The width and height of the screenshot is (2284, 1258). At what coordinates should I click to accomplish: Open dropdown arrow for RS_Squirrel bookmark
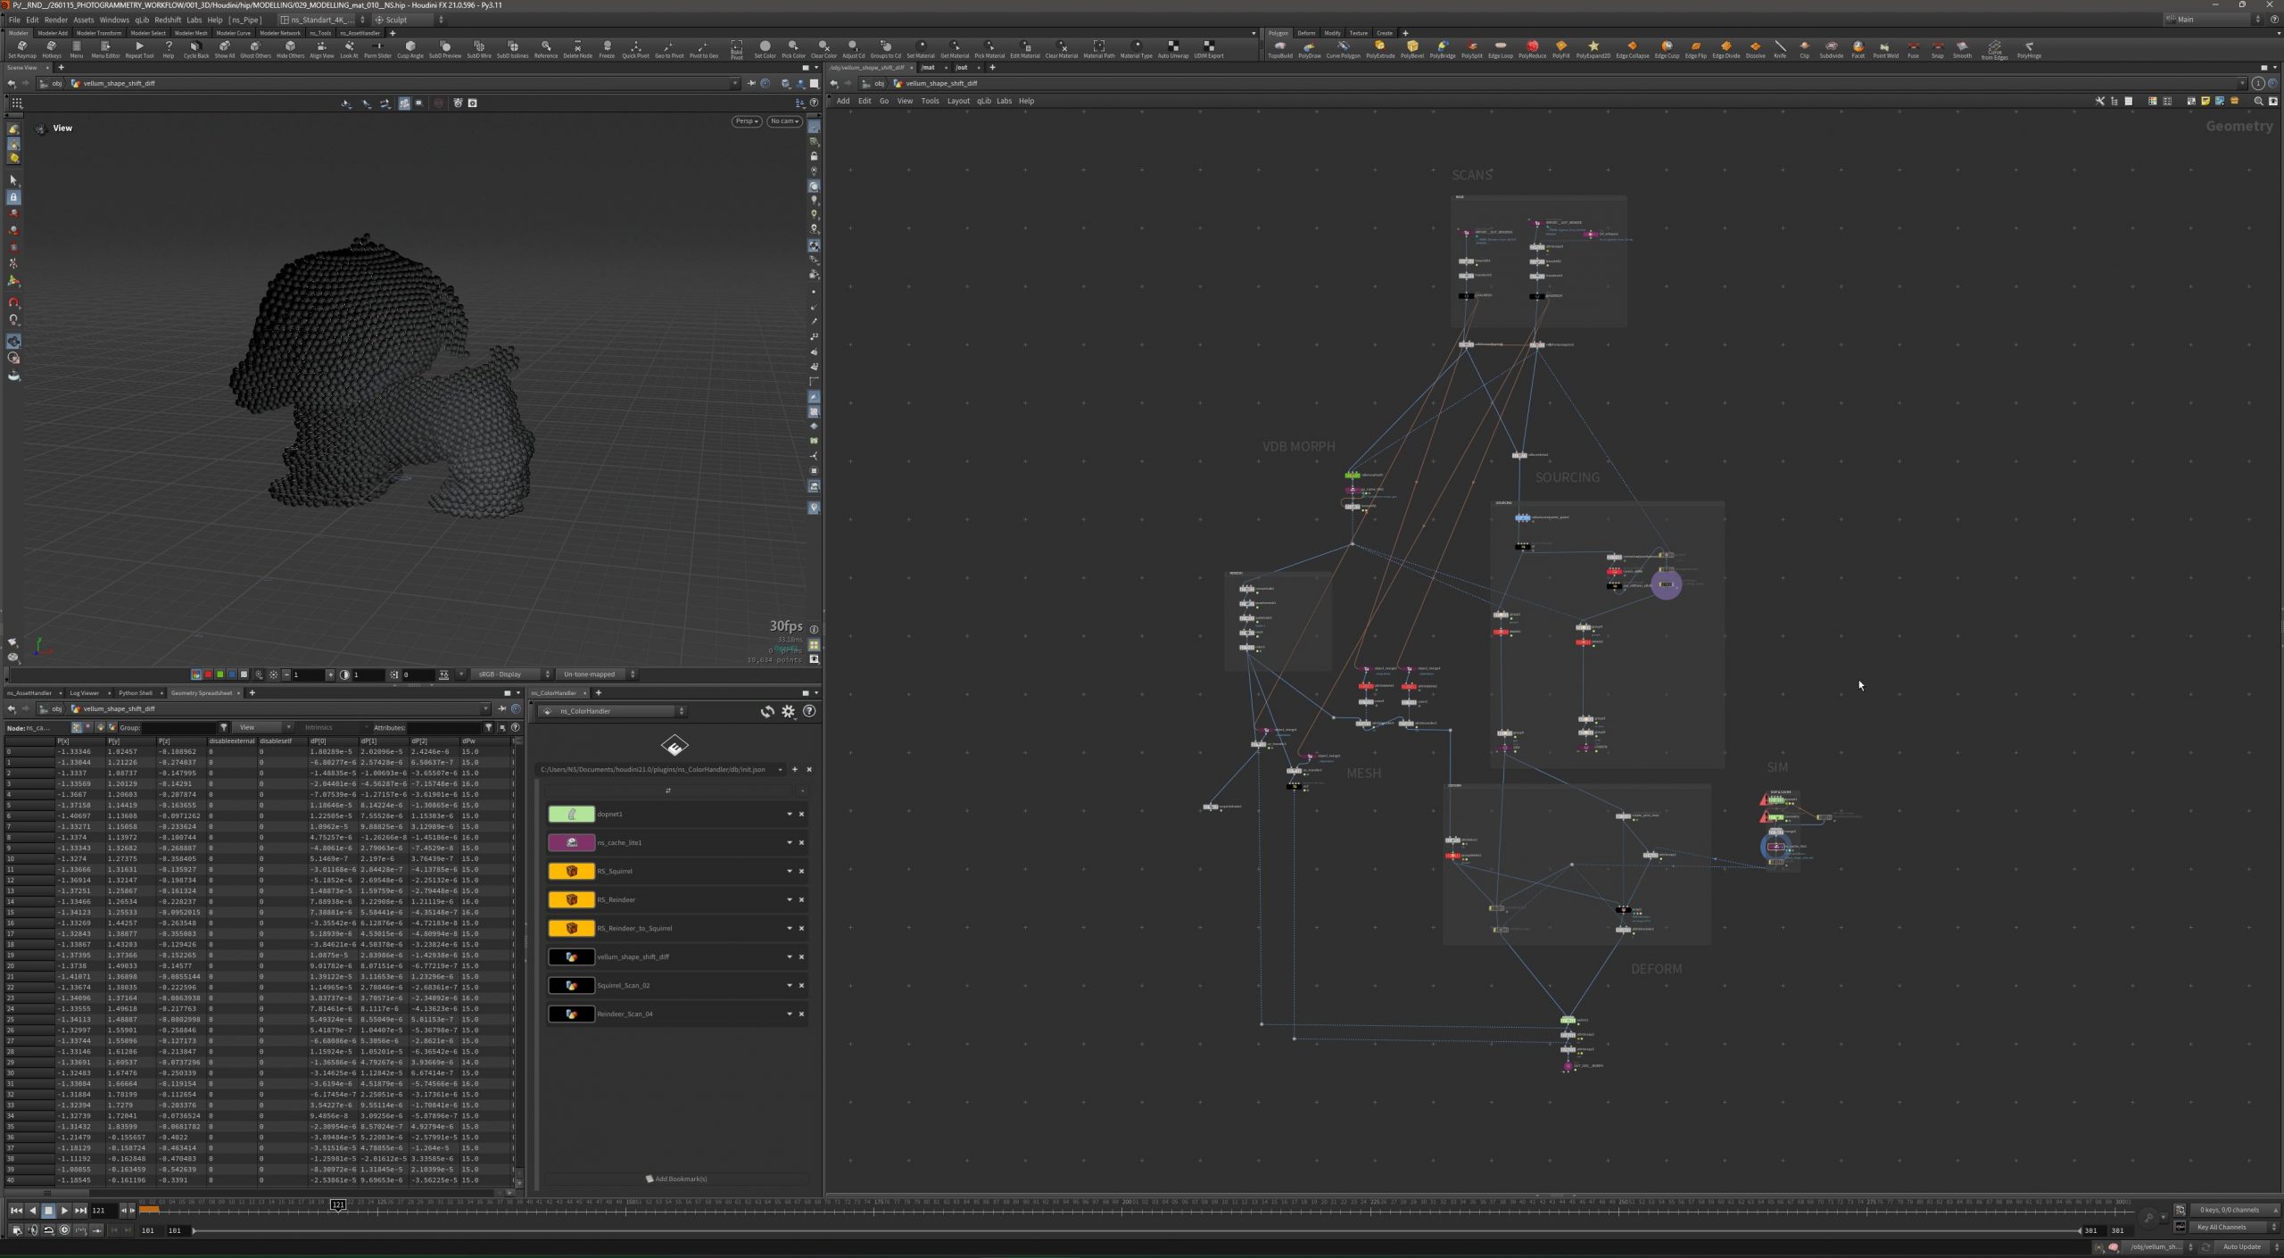789,872
